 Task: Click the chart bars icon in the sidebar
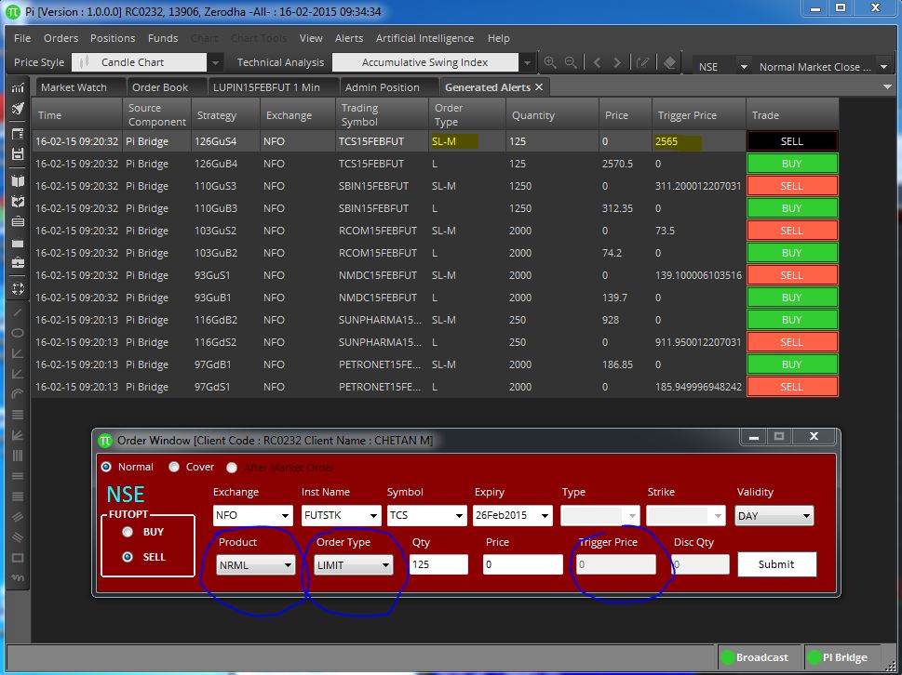point(18,88)
